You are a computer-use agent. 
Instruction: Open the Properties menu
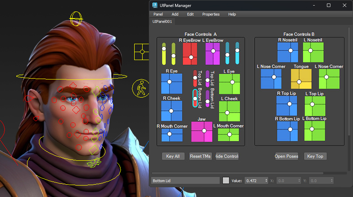coord(211,14)
